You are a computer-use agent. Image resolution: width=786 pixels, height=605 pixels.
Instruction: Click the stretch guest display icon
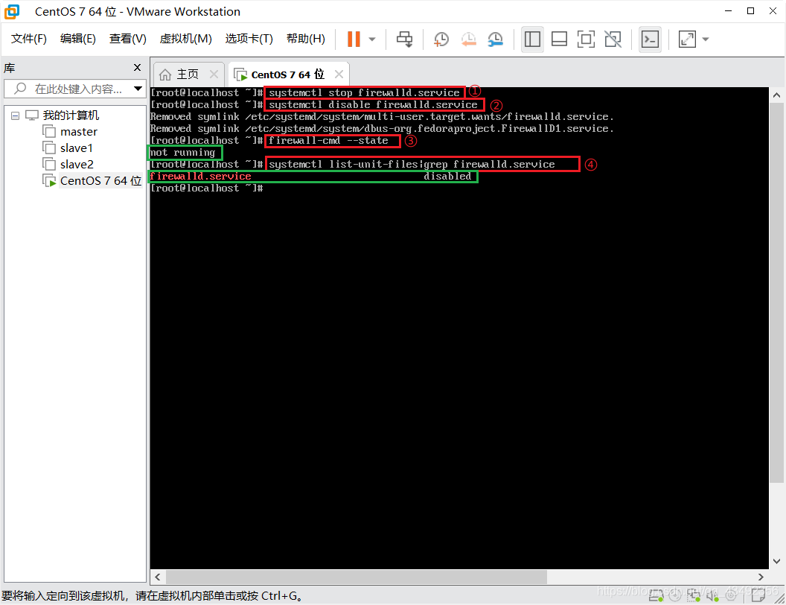(687, 39)
